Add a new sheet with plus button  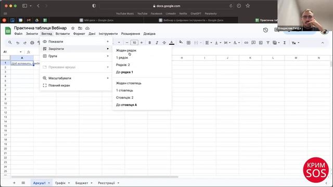pyautogui.click(x=14, y=183)
